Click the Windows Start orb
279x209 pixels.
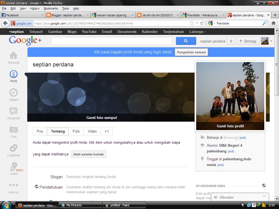pos(6,205)
